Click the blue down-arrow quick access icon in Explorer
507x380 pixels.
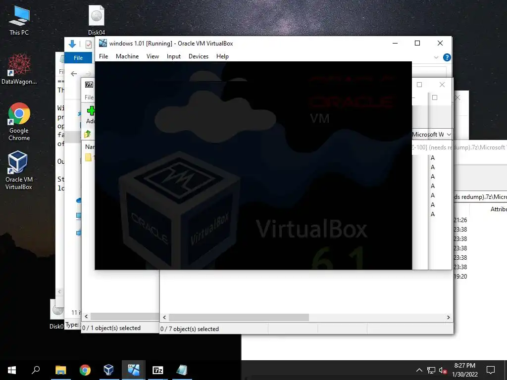pyautogui.click(x=72, y=44)
